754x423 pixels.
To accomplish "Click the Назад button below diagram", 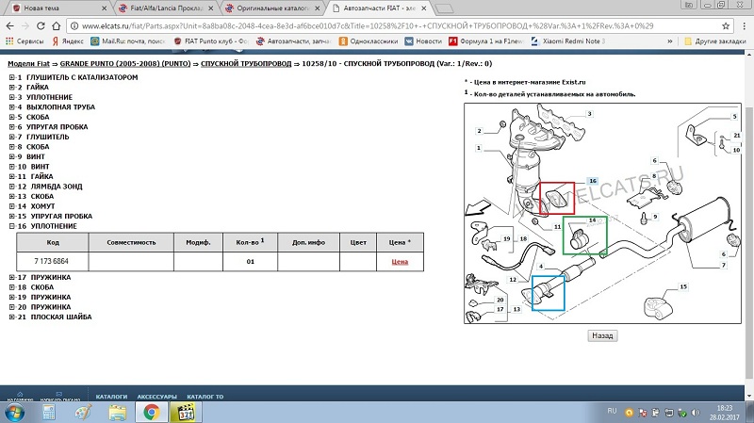I will pyautogui.click(x=600, y=334).
